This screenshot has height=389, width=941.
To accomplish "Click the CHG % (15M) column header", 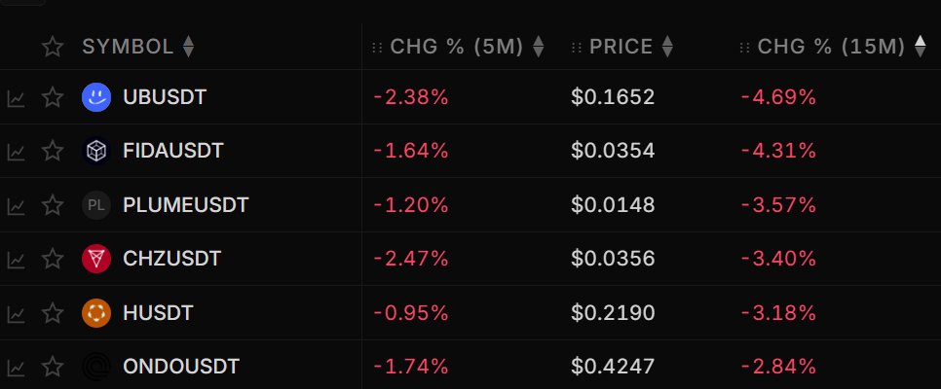I will (x=831, y=46).
